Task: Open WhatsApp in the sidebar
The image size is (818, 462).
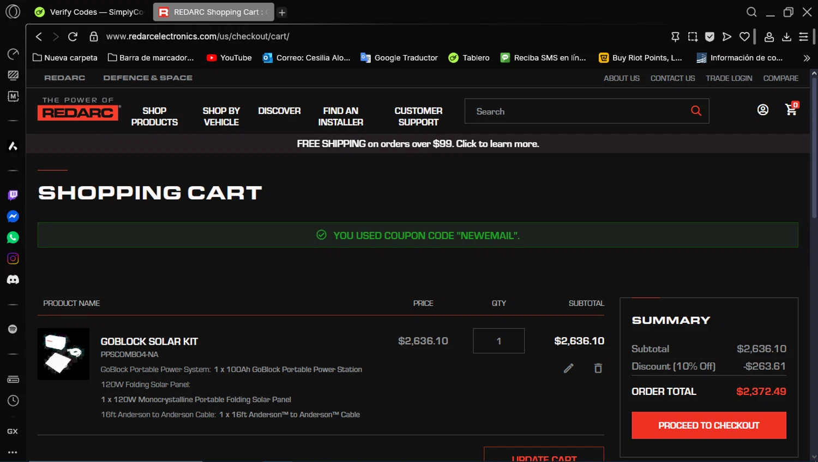Action: point(13,237)
